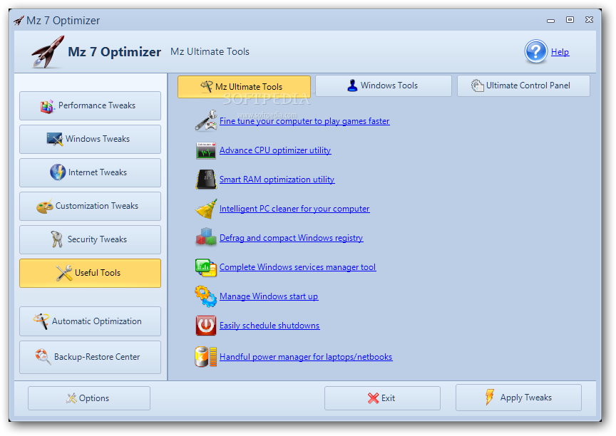Click the colored cubes registry defrag icon
Viewport: 616px width, 436px height.
pos(206,237)
